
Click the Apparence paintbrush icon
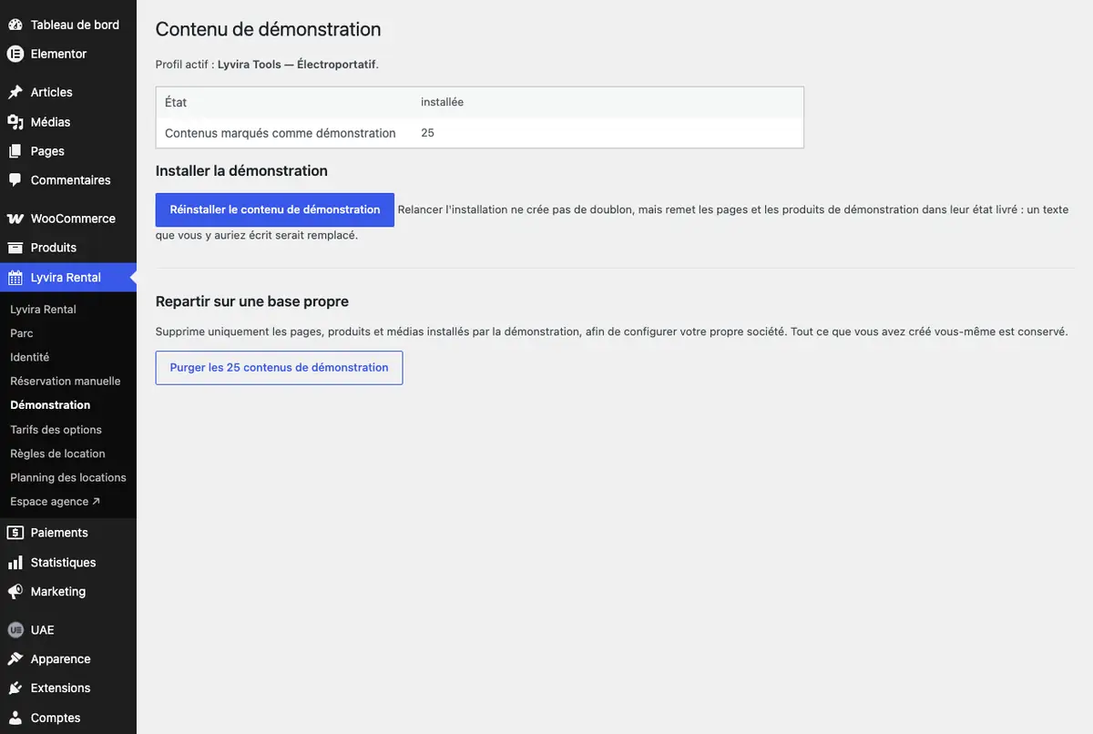(x=15, y=659)
